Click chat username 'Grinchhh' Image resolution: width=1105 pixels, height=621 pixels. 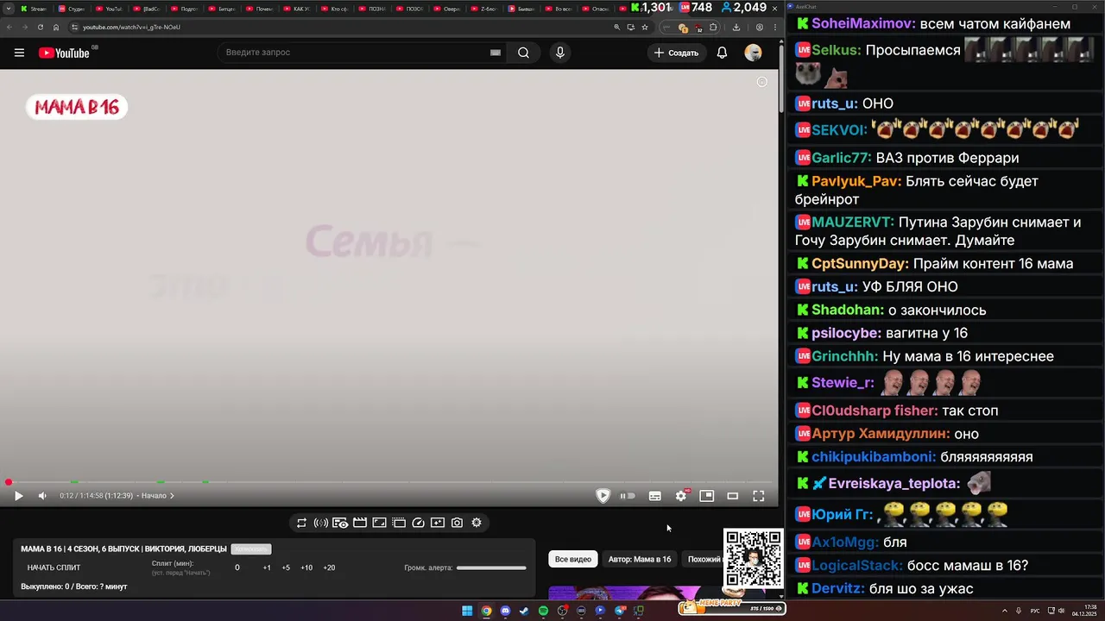tap(845, 356)
